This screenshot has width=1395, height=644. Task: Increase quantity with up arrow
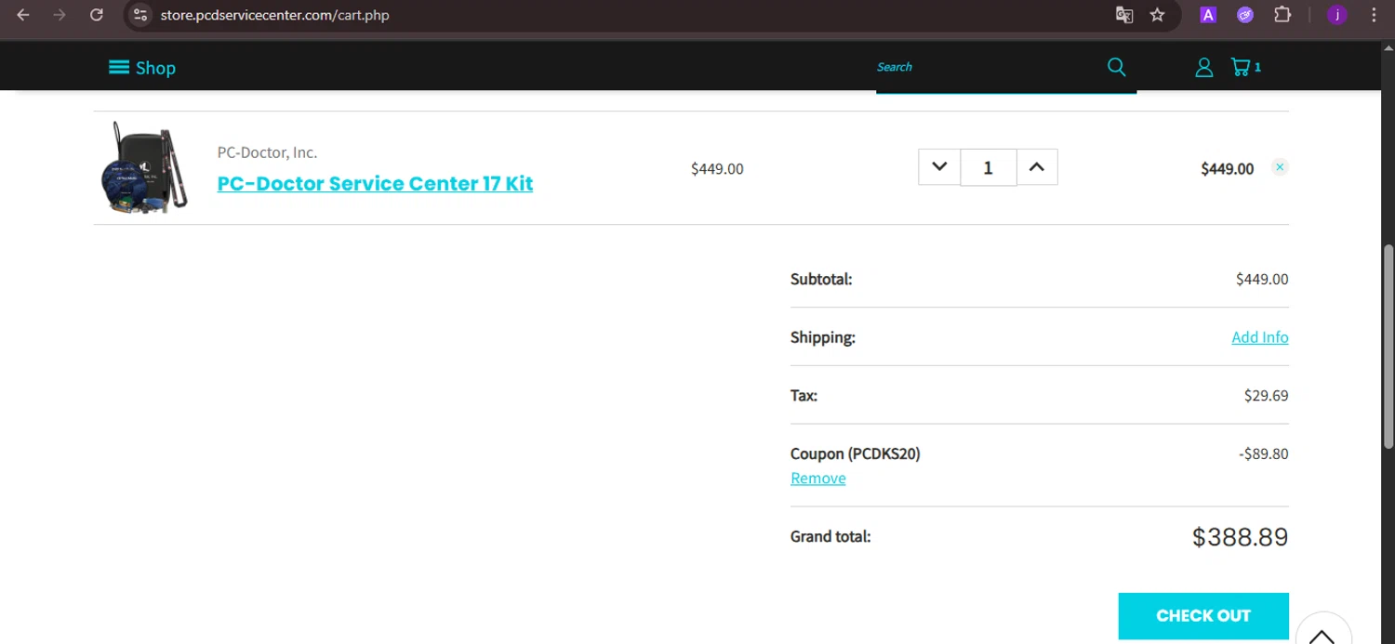(1037, 167)
